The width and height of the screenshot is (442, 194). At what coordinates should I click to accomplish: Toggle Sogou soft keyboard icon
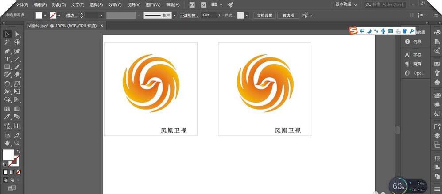point(390,31)
